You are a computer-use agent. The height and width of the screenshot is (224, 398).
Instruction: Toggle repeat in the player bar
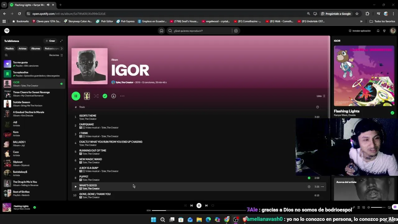213,206
